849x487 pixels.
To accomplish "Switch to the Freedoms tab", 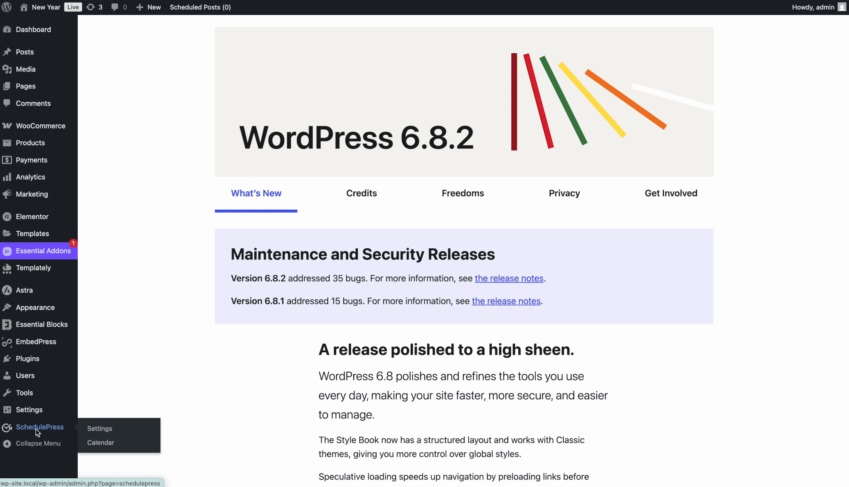I will point(463,193).
